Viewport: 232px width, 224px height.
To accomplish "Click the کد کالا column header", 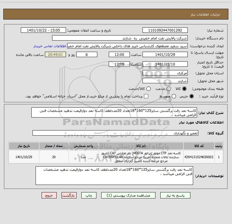I will pyautogui.click(x=199, y=146).
